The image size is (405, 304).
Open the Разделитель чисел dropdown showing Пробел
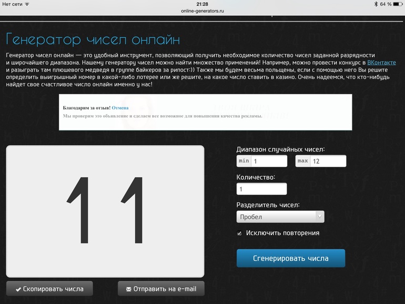[x=280, y=217]
